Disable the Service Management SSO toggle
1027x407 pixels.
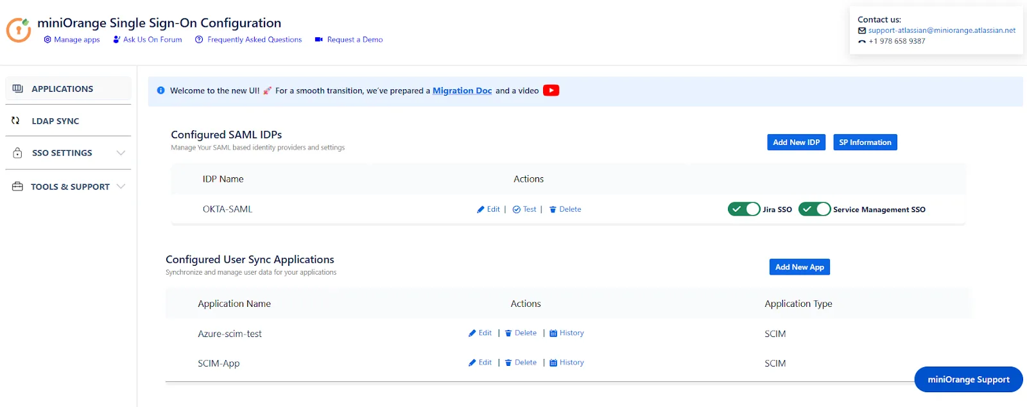tap(815, 209)
